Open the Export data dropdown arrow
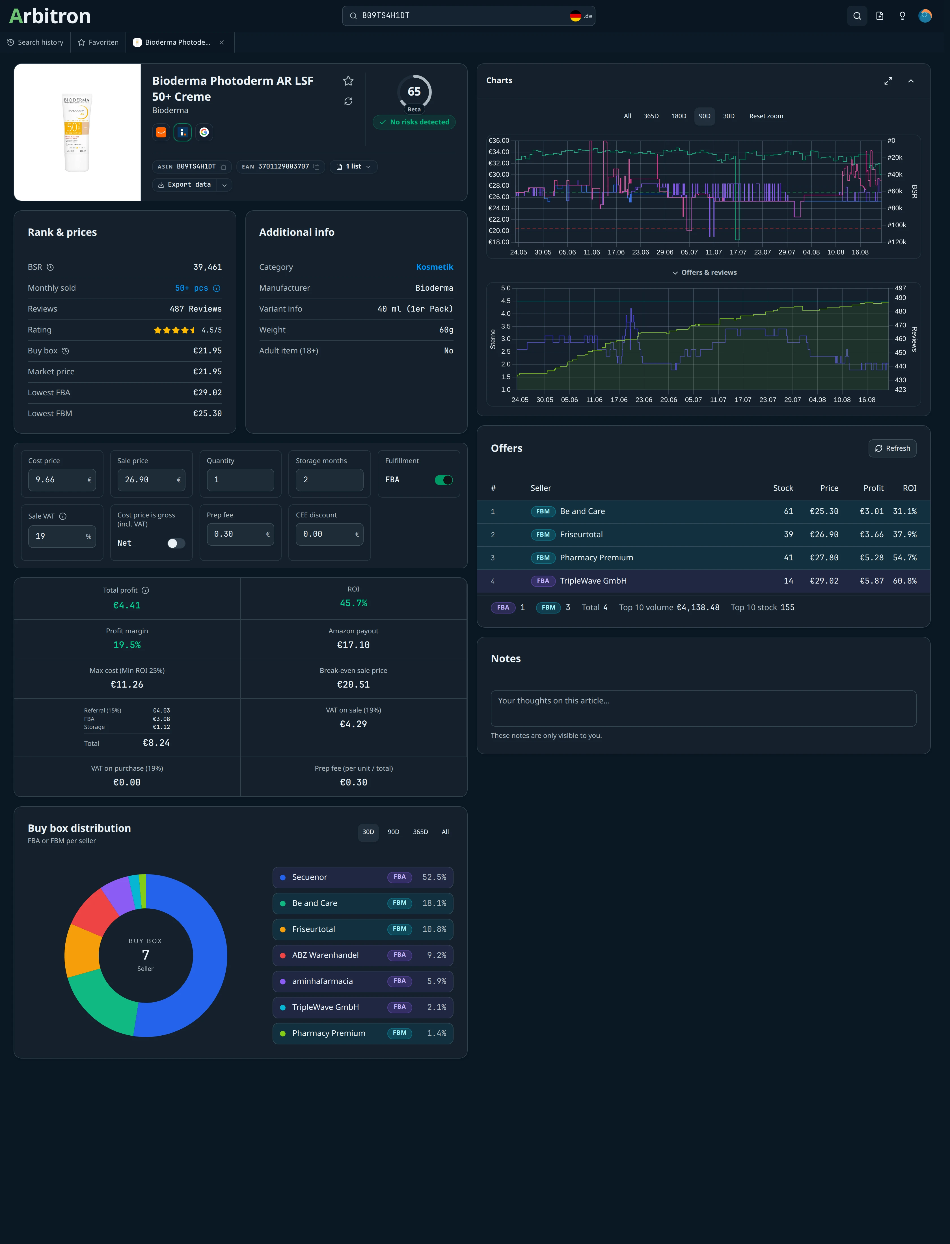950x1244 pixels. [224, 185]
